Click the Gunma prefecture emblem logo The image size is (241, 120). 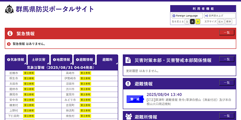(x=9, y=9)
